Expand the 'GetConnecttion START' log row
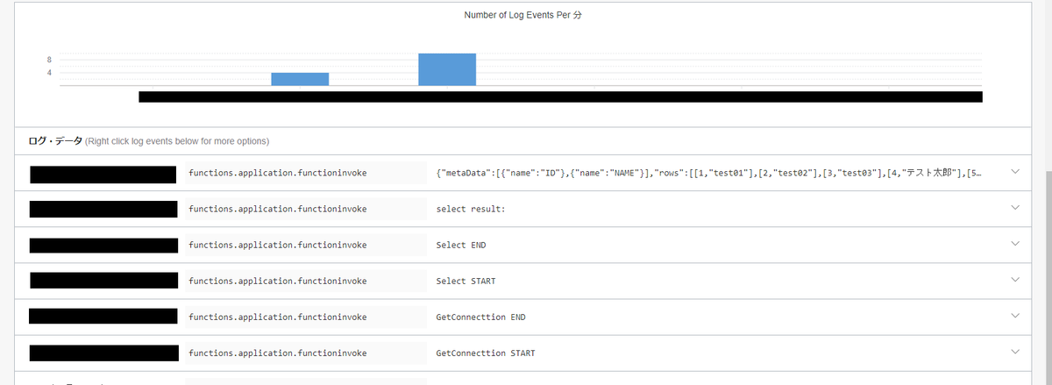Screen dimensions: 1052x385 [1015, 352]
